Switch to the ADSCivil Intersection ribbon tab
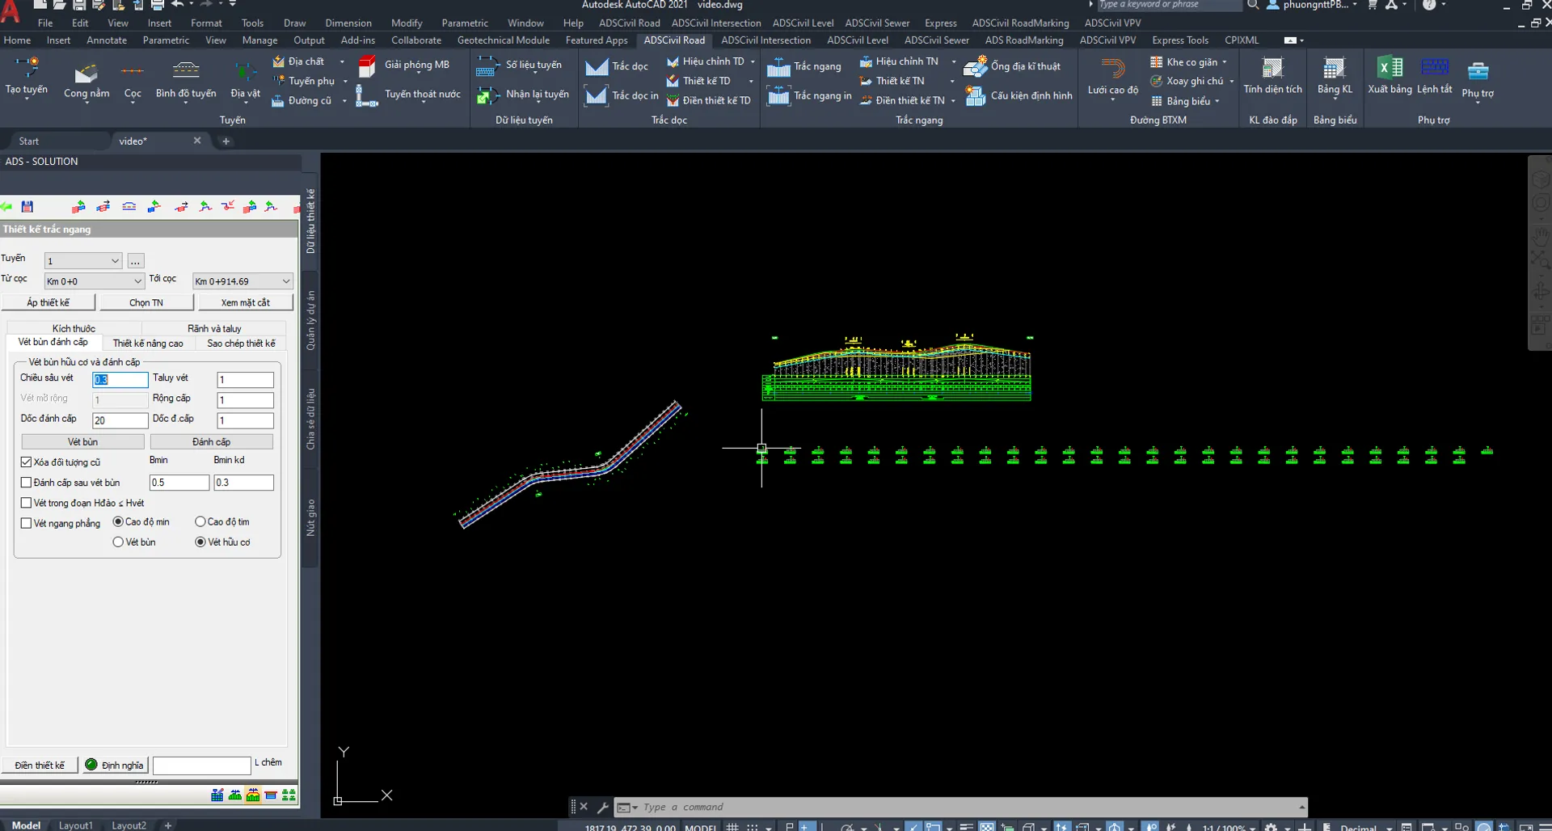This screenshot has width=1552, height=831. click(x=765, y=40)
